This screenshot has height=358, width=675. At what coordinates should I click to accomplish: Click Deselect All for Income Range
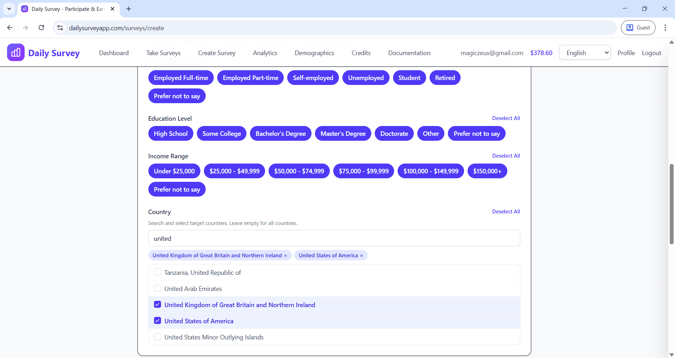point(506,155)
